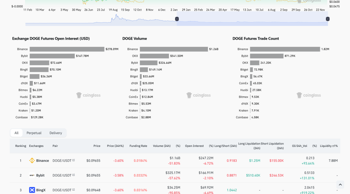Click the $278.09M Binance open interest value
This screenshot has width=350, height=194.
tap(112, 49)
